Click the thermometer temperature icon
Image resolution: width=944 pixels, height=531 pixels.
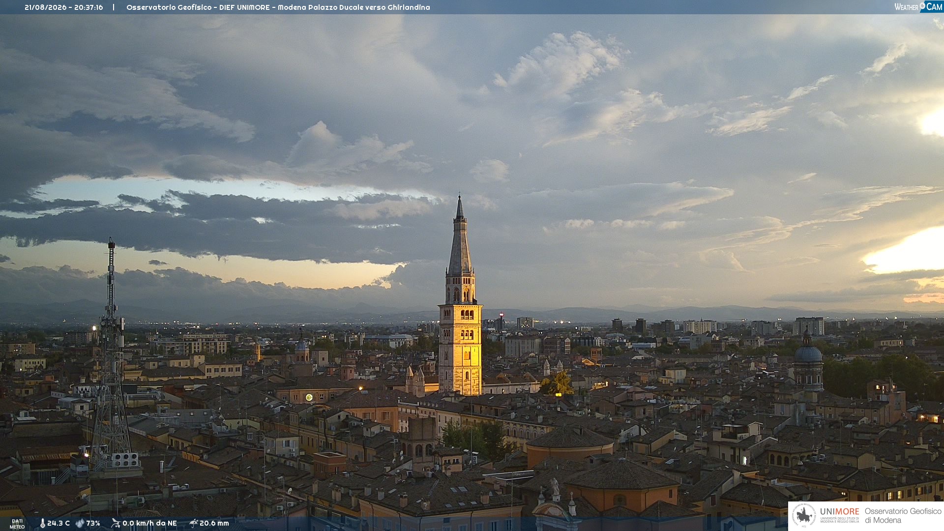click(42, 523)
